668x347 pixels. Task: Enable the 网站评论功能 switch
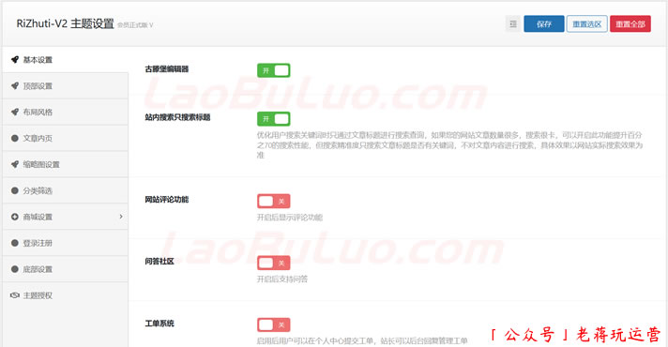point(274,201)
